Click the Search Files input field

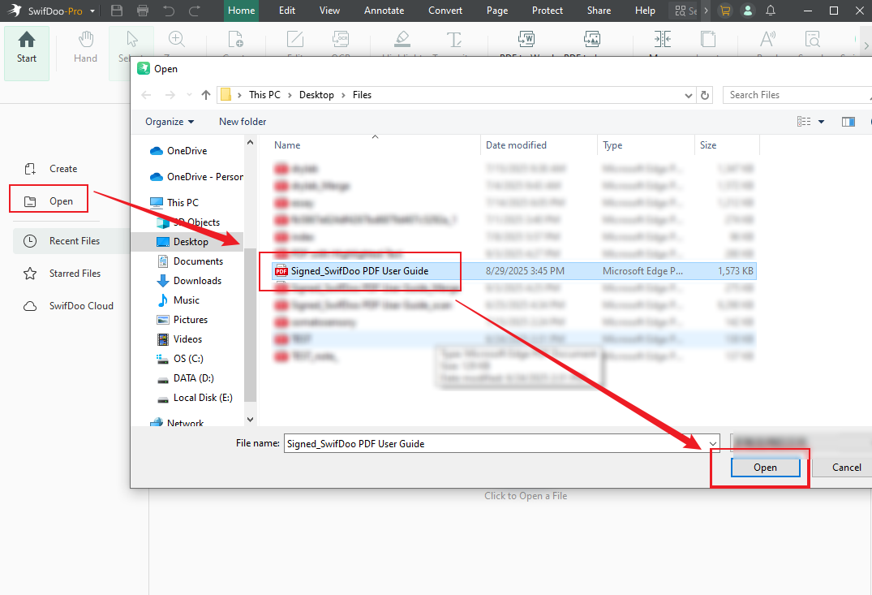[795, 95]
